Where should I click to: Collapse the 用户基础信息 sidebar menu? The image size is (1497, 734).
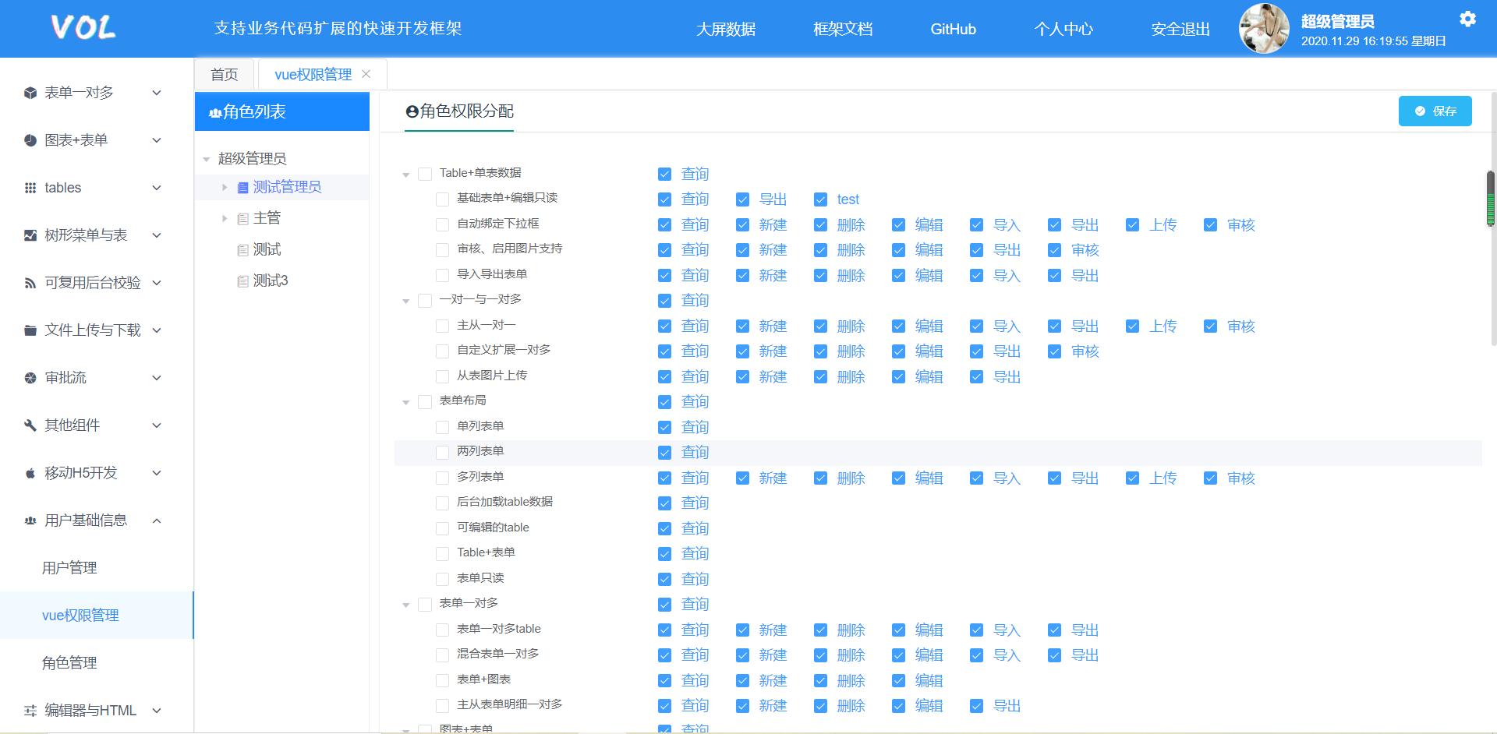(156, 521)
